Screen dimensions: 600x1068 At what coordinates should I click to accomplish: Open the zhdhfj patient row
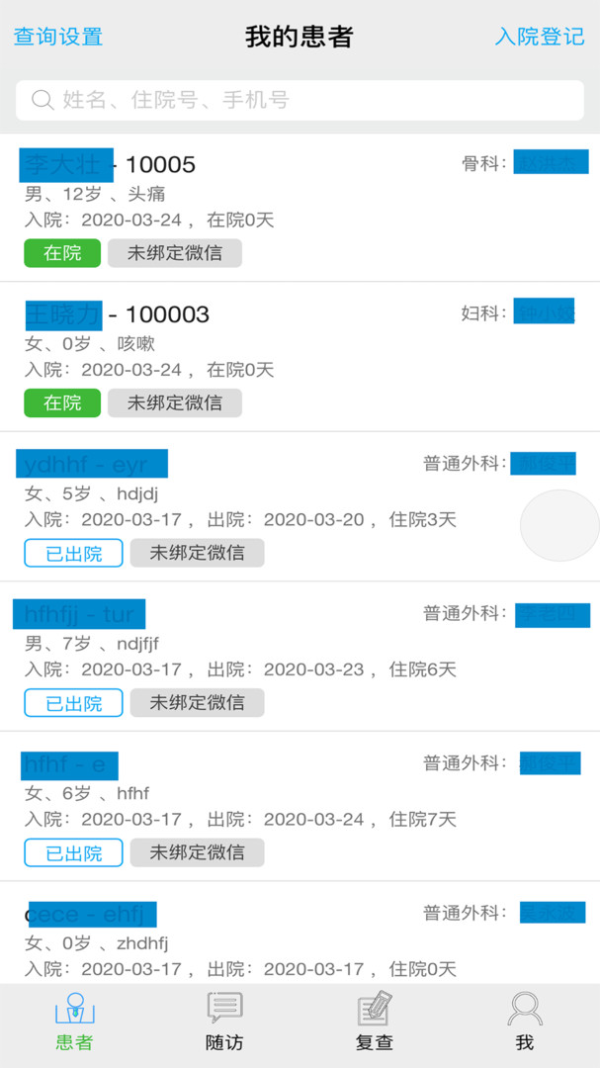coord(297,942)
